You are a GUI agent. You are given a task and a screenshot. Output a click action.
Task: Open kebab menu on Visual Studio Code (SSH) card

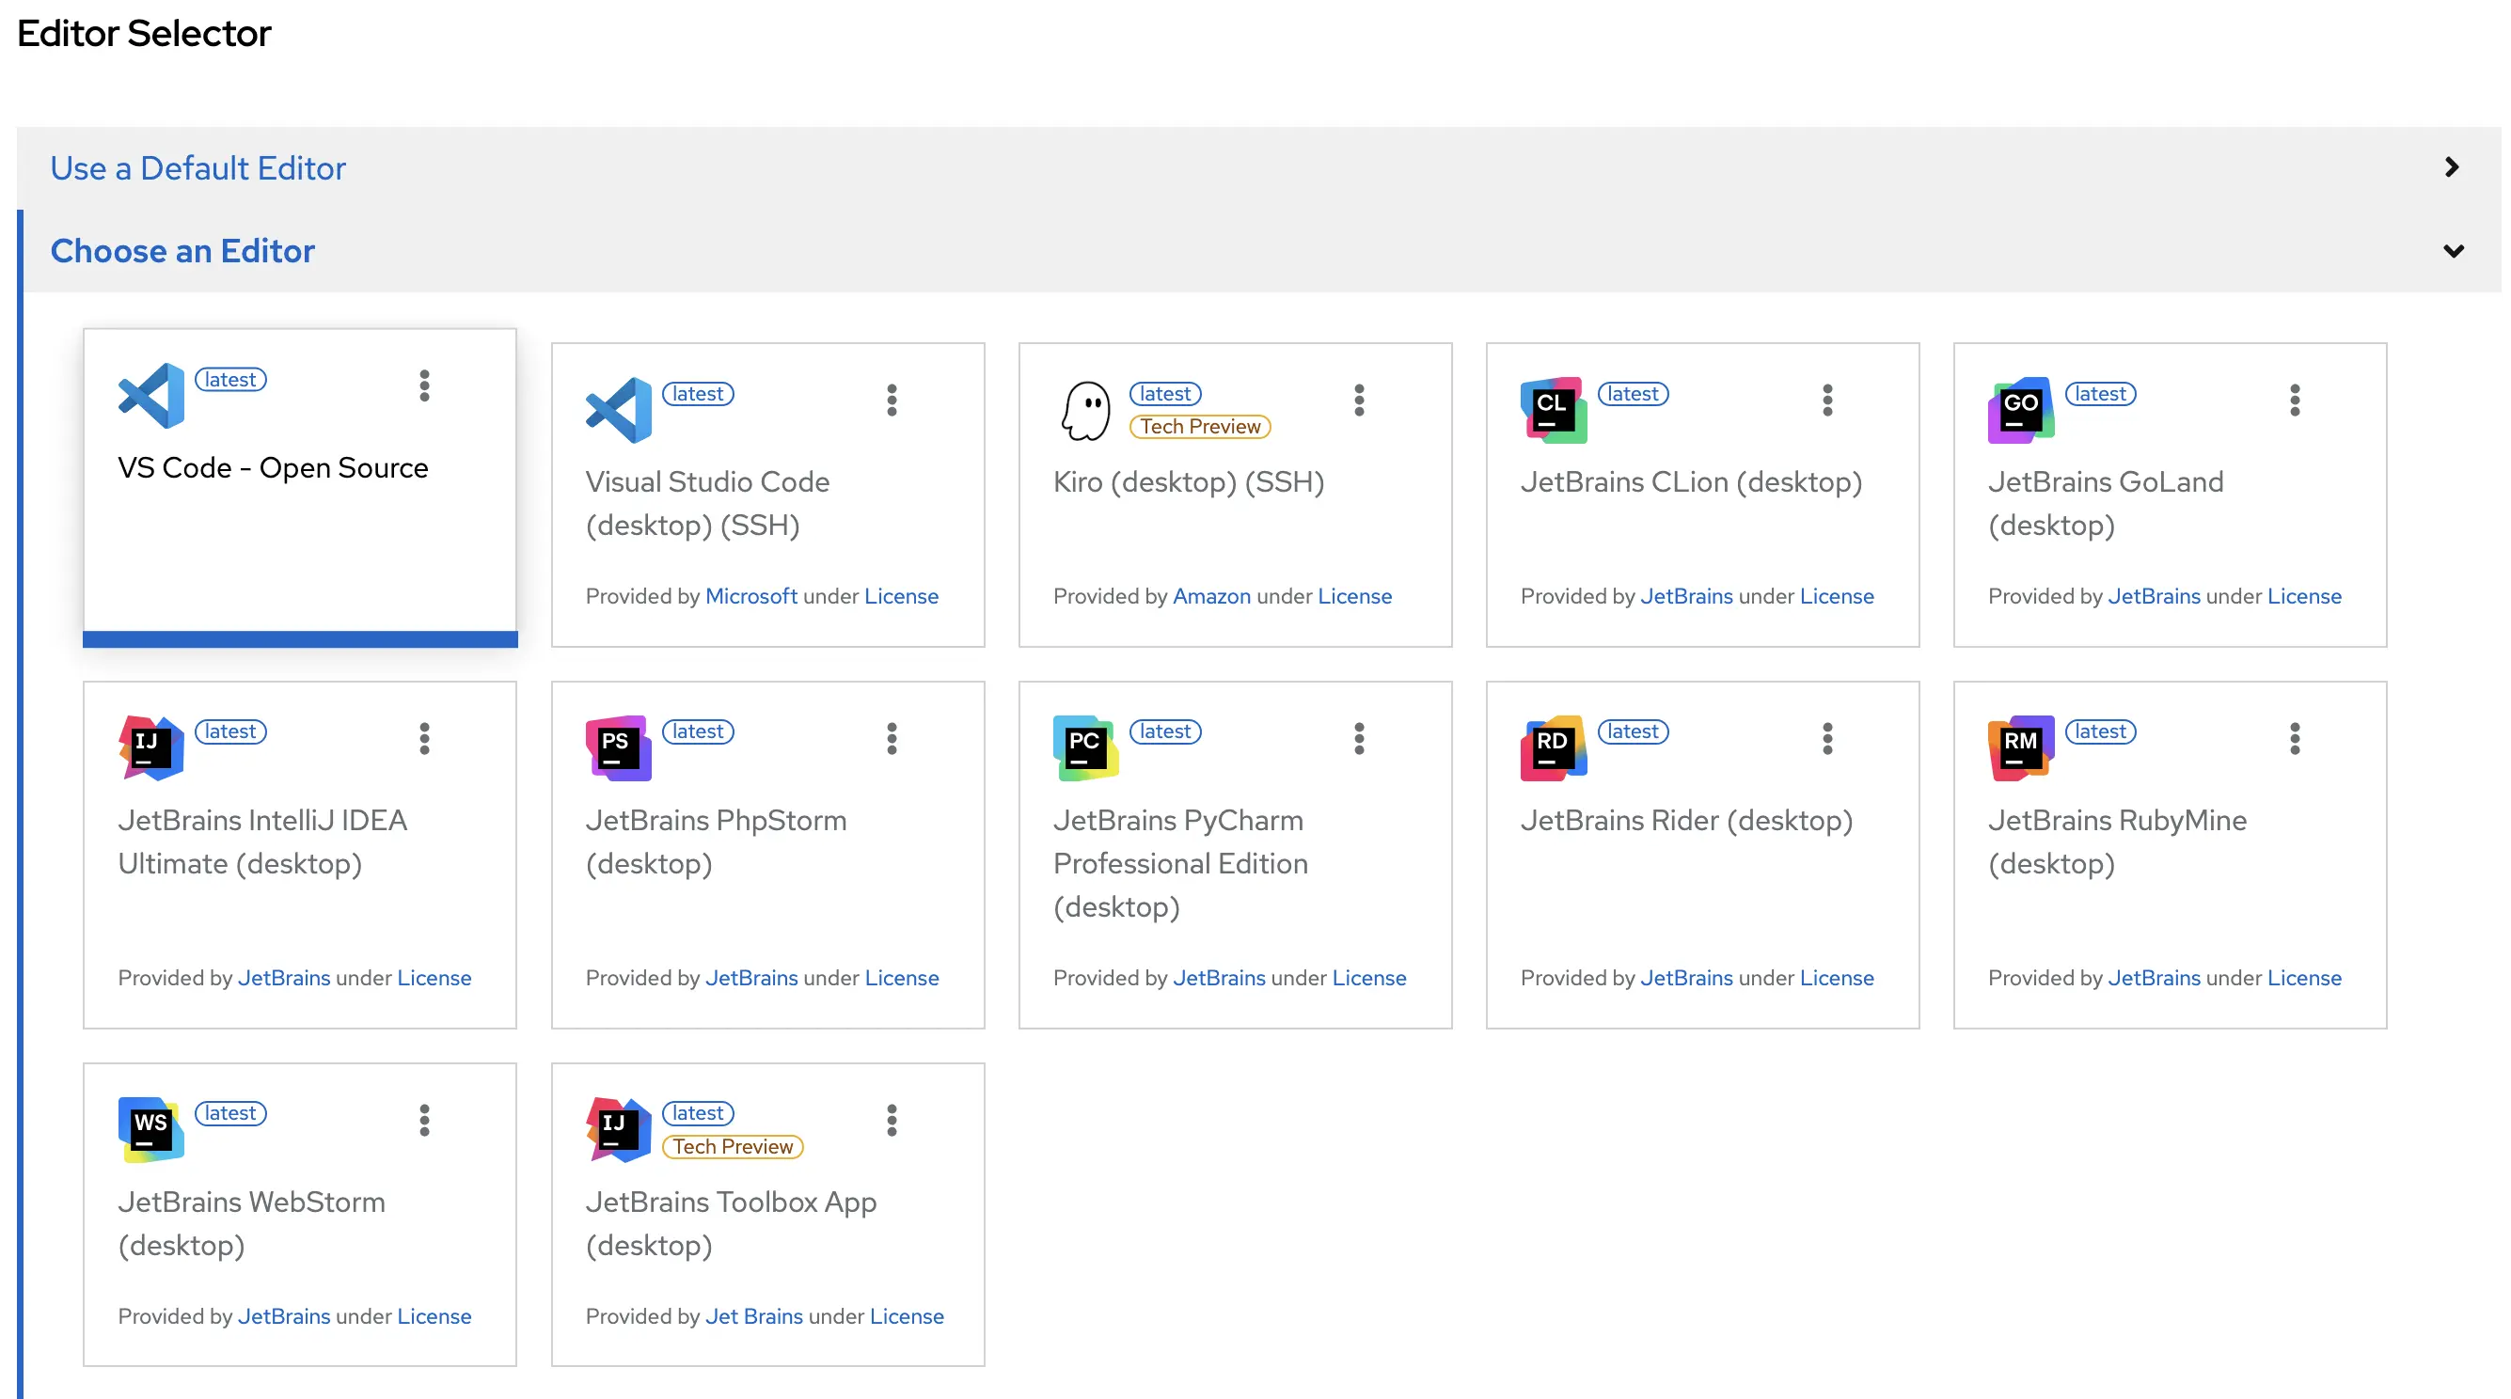[x=892, y=401]
